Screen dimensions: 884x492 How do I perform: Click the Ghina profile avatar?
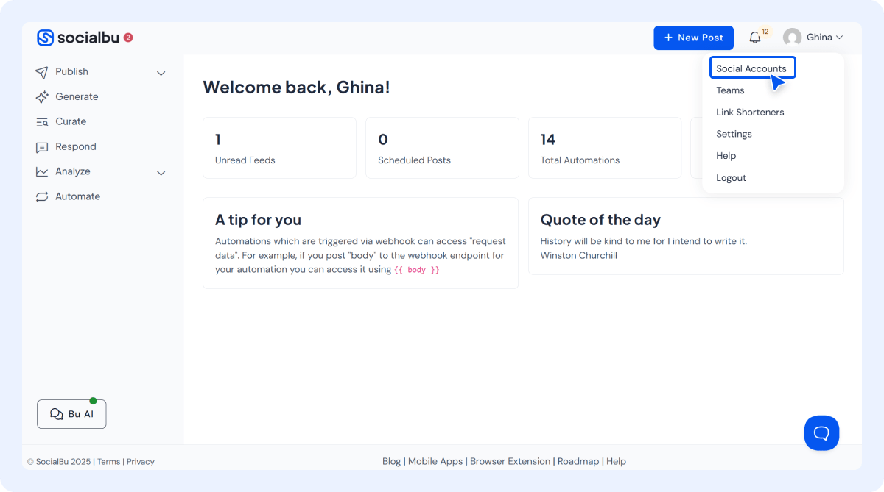[x=792, y=38]
